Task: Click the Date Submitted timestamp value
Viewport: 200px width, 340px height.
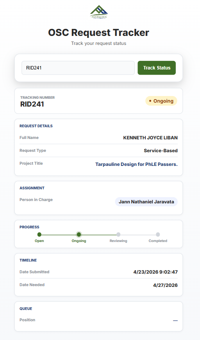Action: pos(155,272)
